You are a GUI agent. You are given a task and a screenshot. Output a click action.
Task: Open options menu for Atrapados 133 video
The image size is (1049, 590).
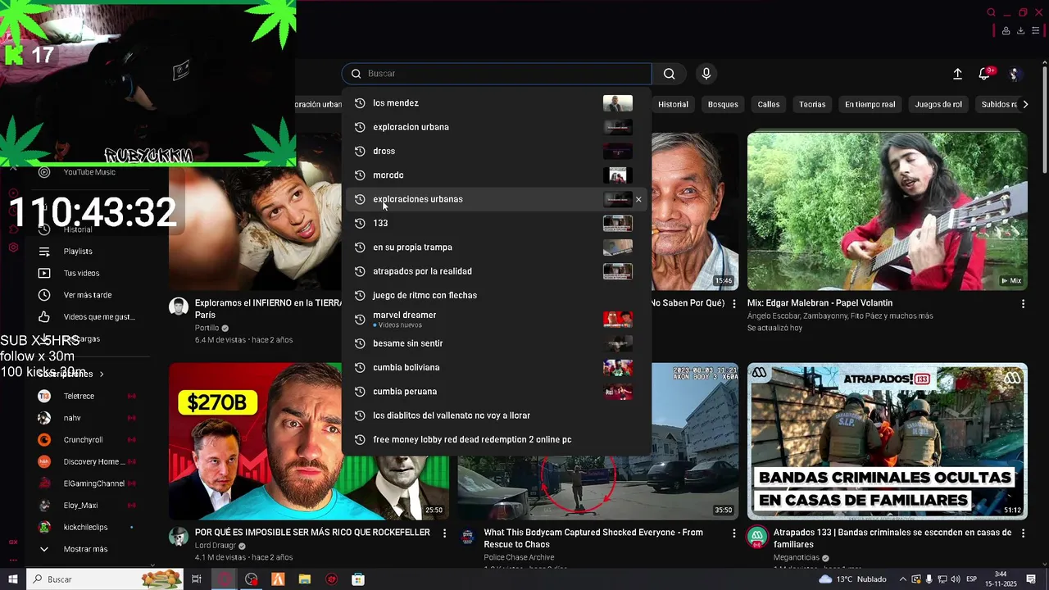click(x=1023, y=533)
